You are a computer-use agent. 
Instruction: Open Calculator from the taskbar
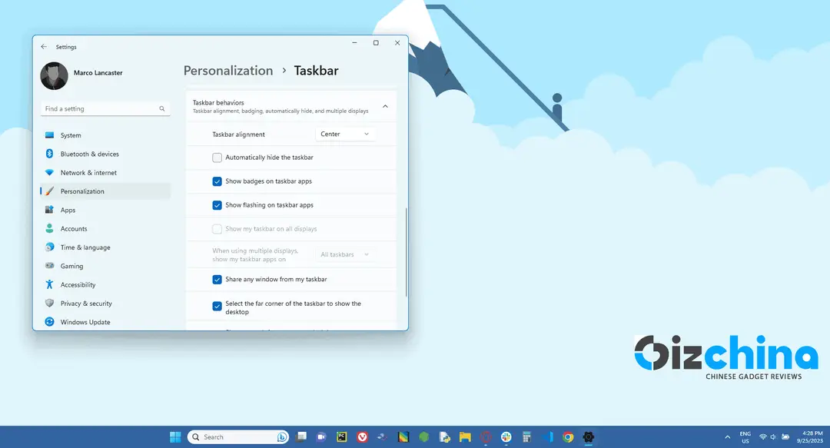(526, 437)
